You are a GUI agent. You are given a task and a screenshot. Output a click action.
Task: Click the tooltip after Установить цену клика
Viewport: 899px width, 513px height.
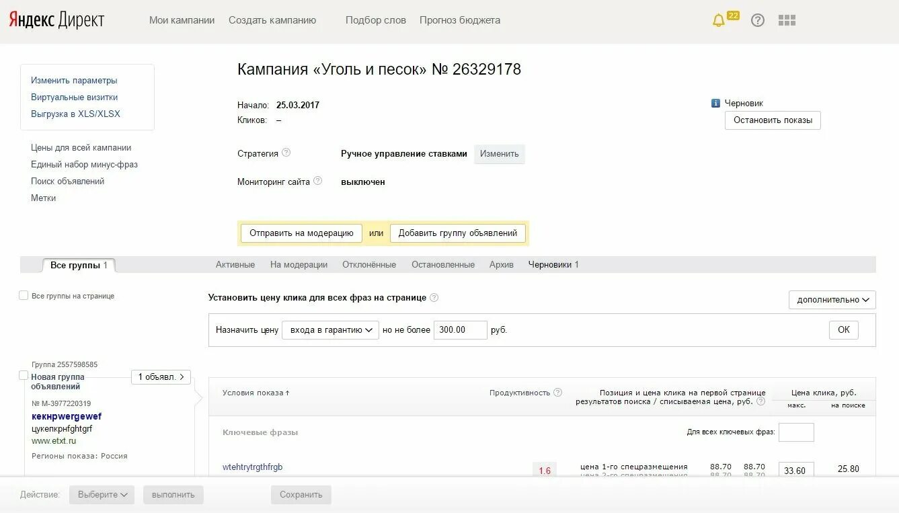[x=434, y=298]
